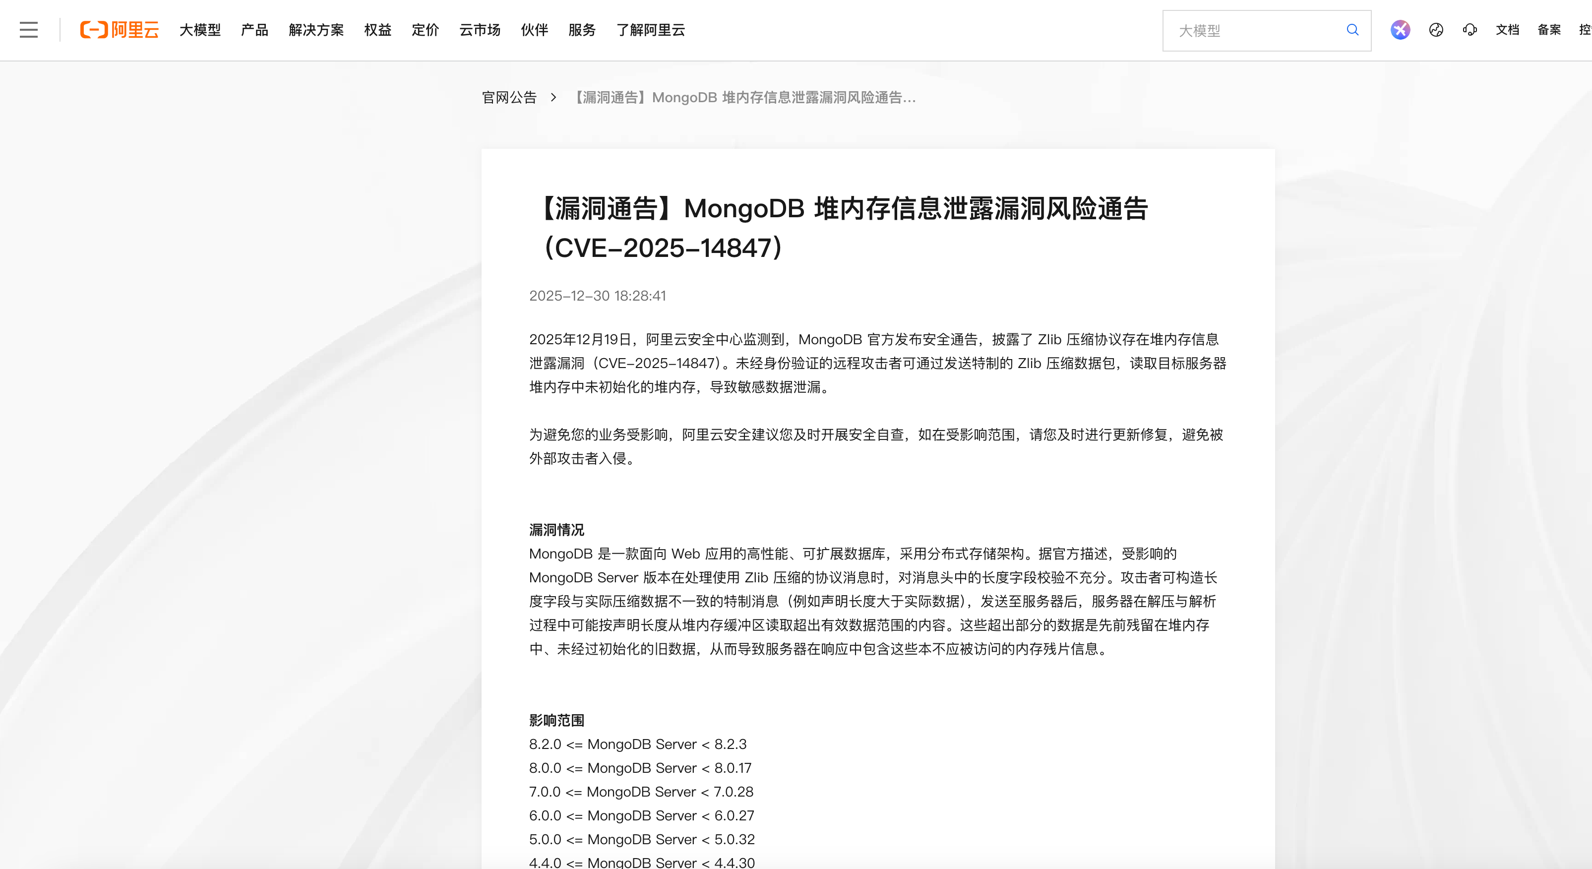The image size is (1592, 869).
Task: Open the 权益 menu item
Action: pos(377,30)
